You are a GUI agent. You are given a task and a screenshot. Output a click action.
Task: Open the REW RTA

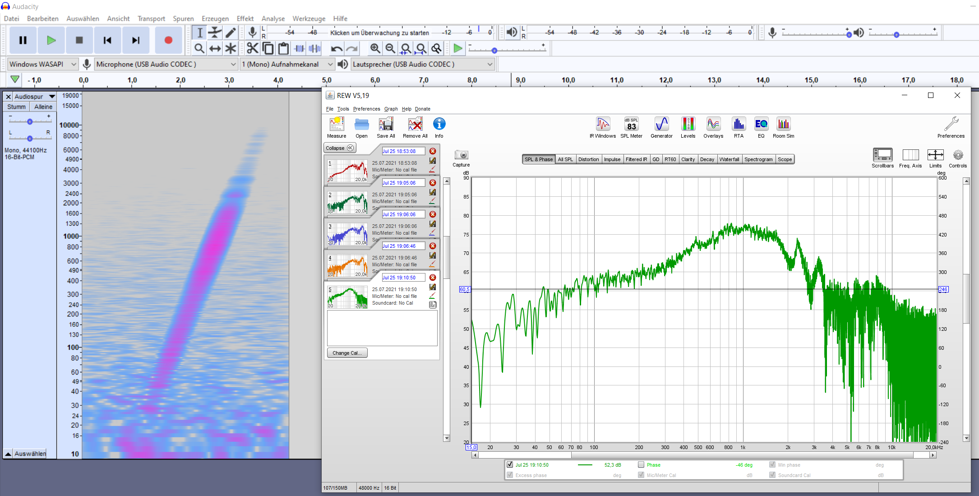pos(739,128)
